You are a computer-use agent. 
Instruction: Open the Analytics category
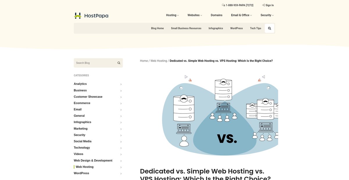coord(80,84)
